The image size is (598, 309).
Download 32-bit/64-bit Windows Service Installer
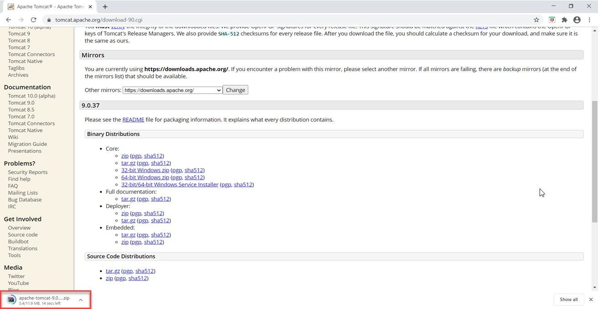[x=170, y=185]
